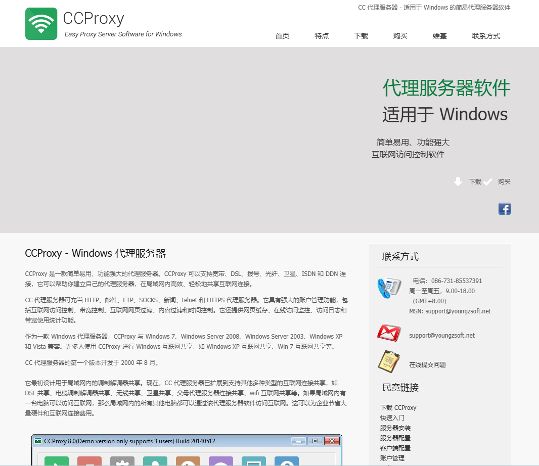Image resolution: width=539 pixels, height=466 pixels.
Task: Click the CCProxy title text in header
Action: [x=94, y=19]
